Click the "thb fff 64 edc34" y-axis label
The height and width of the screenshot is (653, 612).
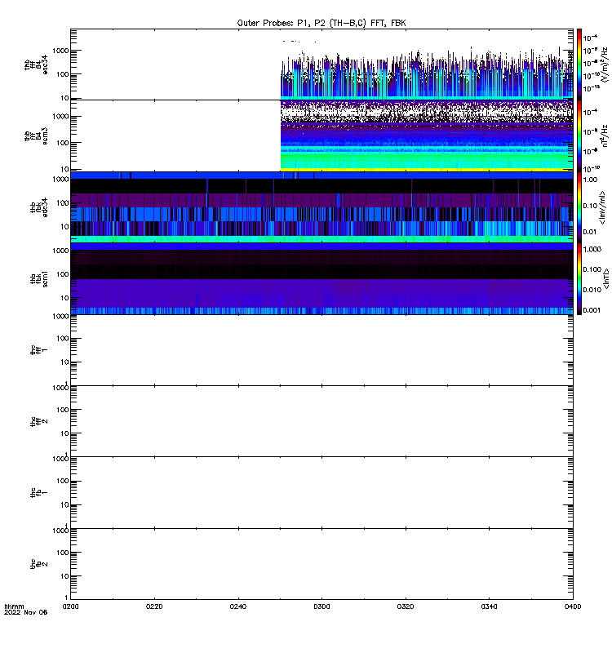pyautogui.click(x=36, y=64)
